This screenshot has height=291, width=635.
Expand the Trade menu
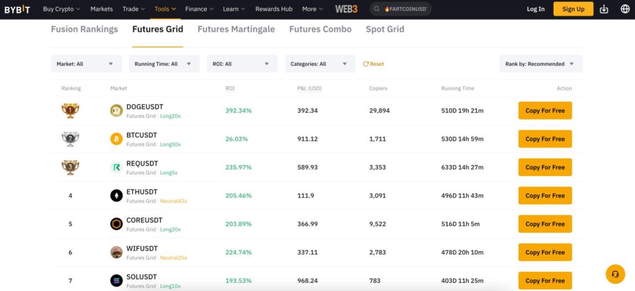pyautogui.click(x=134, y=9)
